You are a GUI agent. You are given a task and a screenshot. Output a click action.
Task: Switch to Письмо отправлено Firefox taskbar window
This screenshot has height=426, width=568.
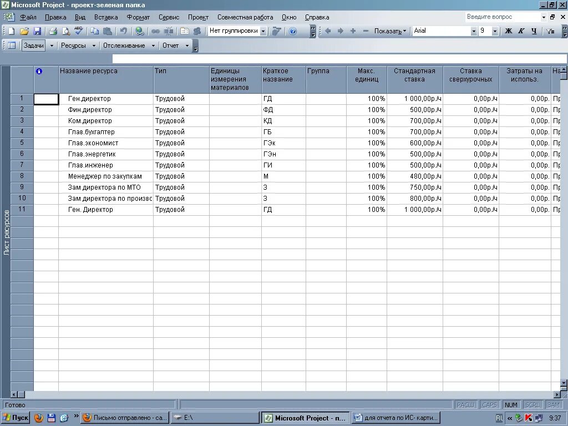pyautogui.click(x=125, y=418)
